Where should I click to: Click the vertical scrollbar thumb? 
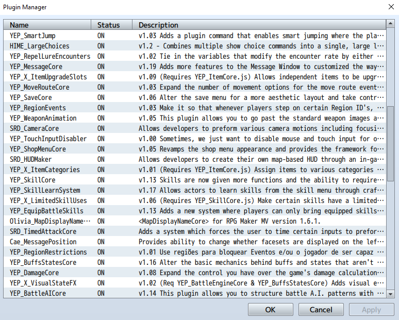pyautogui.click(x=390, y=144)
